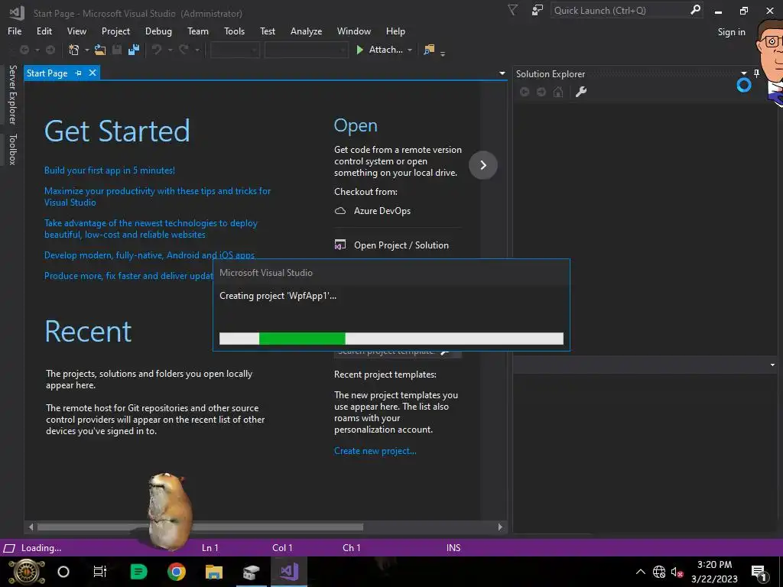Click into the Quick Launch search field
This screenshot has width=783, height=587.
click(x=619, y=10)
